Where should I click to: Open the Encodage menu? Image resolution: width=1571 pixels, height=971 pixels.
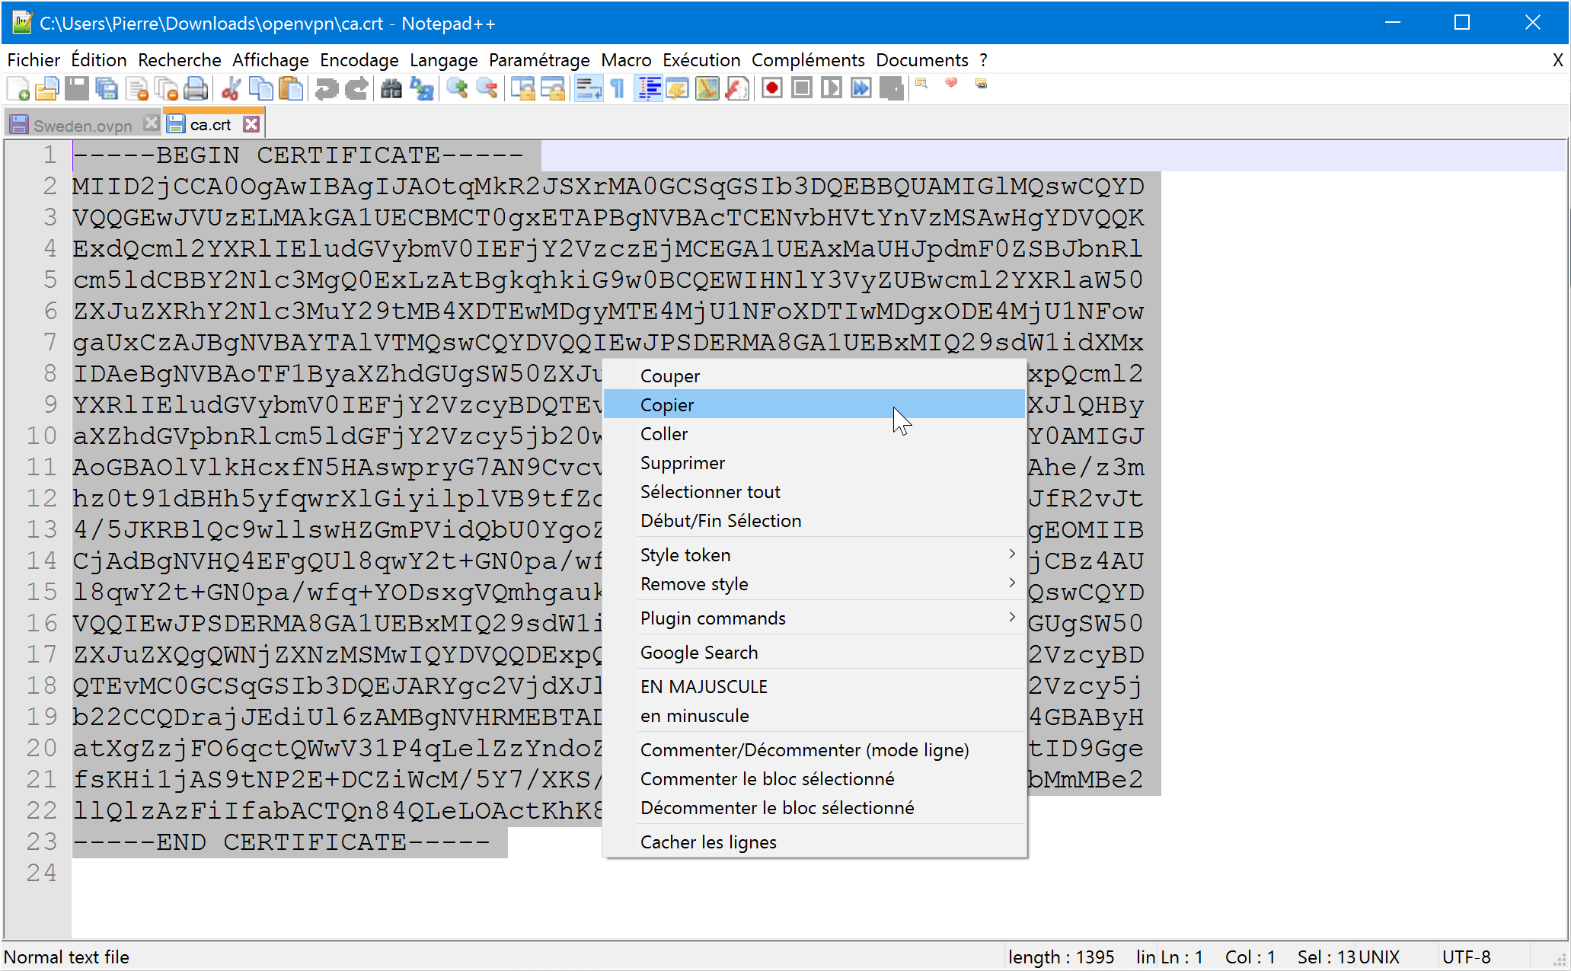click(359, 60)
